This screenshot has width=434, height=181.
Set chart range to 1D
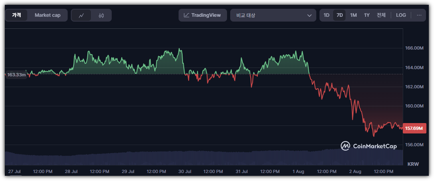pyautogui.click(x=327, y=15)
